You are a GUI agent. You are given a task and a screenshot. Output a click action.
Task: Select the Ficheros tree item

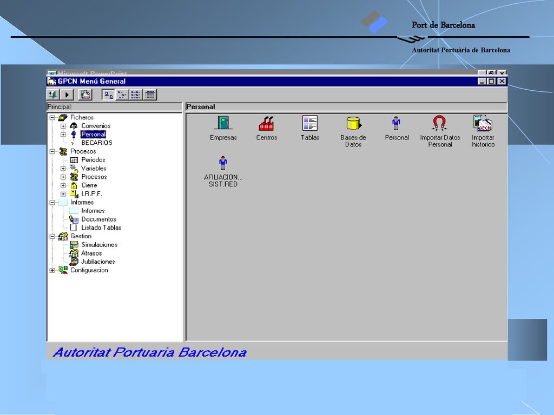(x=82, y=117)
